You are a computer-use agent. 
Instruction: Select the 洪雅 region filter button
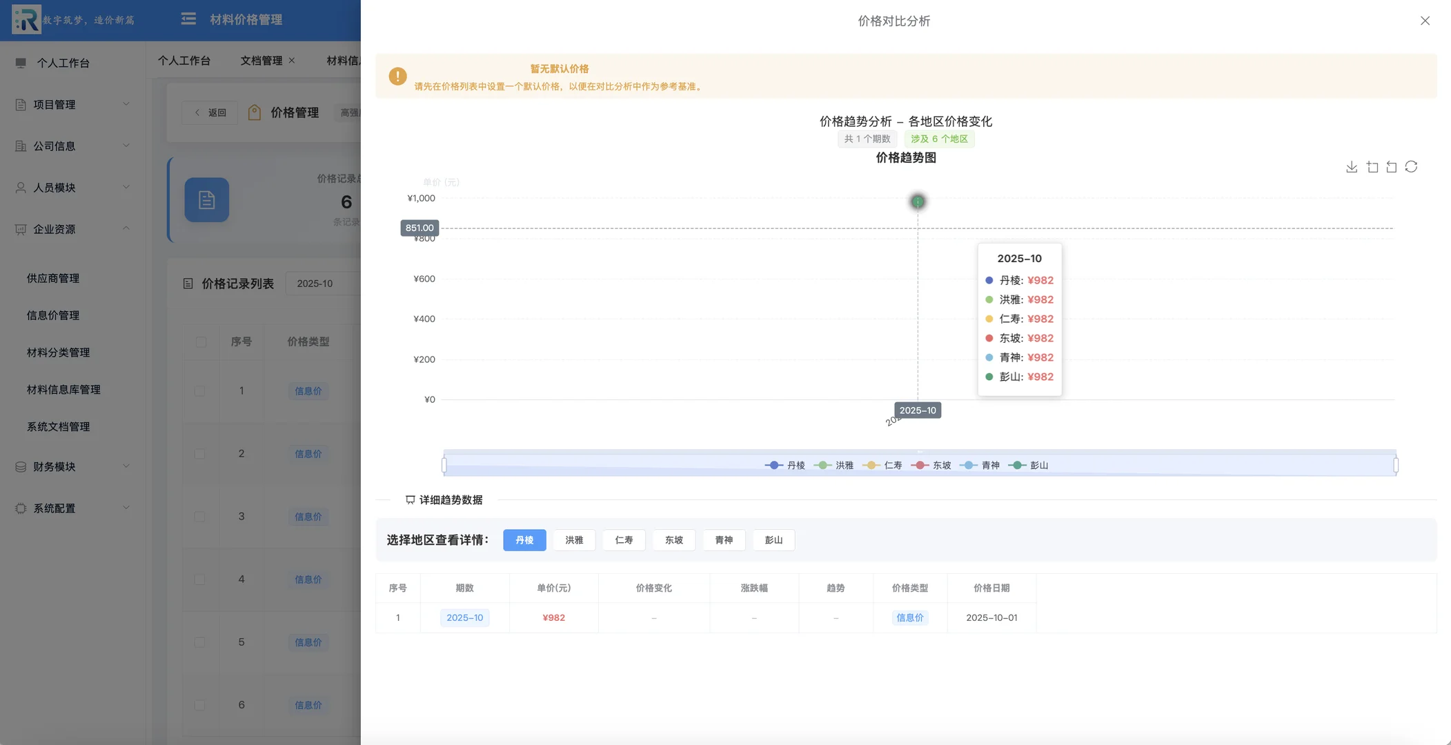point(573,540)
